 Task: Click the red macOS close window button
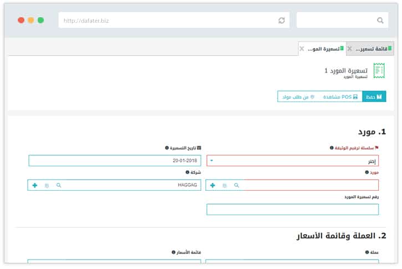pyautogui.click(x=21, y=20)
